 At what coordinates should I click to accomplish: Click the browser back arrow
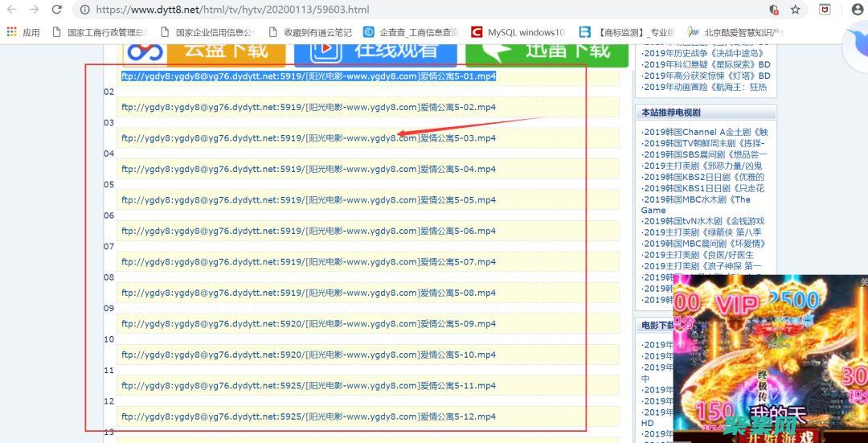coord(11,10)
